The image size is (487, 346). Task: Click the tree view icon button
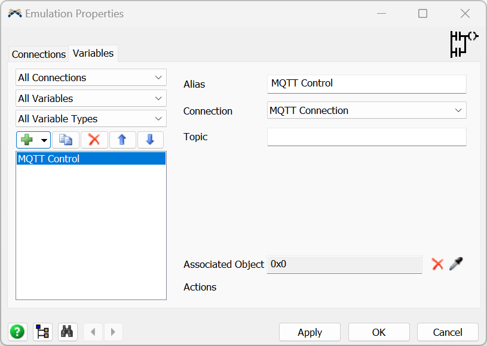click(x=42, y=332)
